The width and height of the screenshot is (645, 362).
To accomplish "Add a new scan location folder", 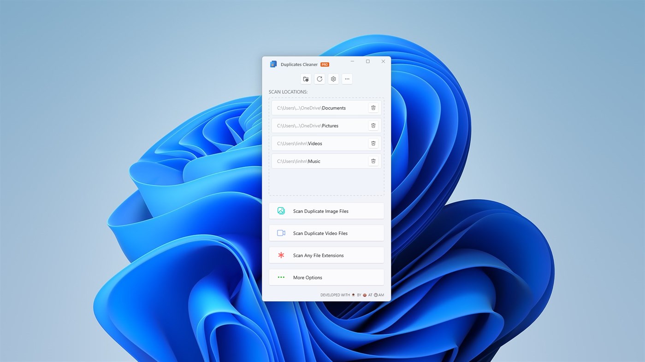I will pos(306,79).
